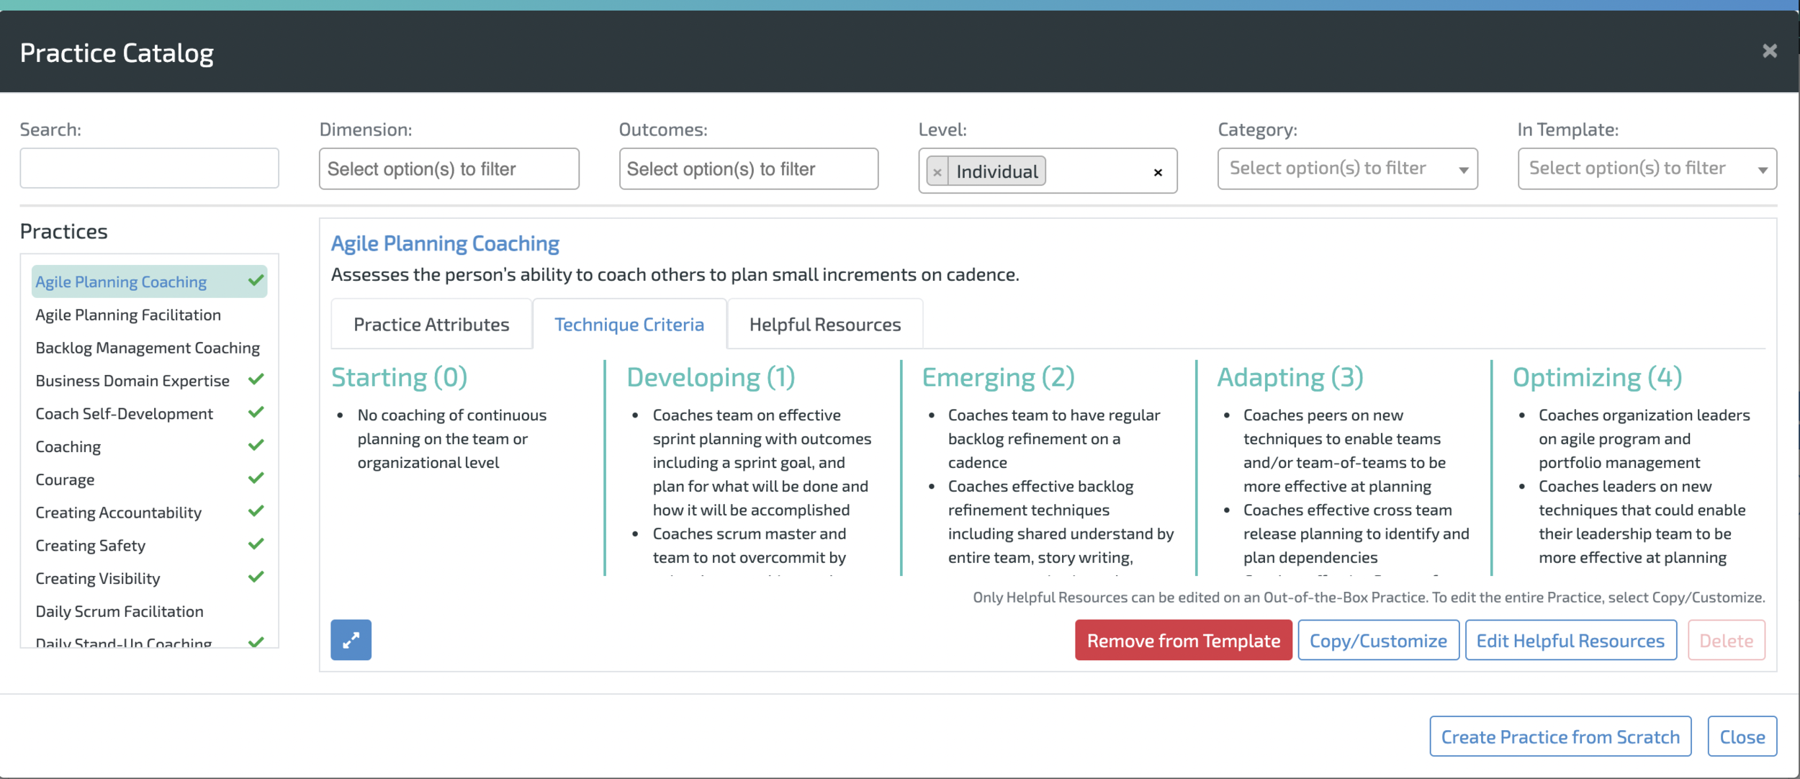The height and width of the screenshot is (779, 1800).
Task: Remove the Individual chip via its small × icon
Action: coord(937,171)
